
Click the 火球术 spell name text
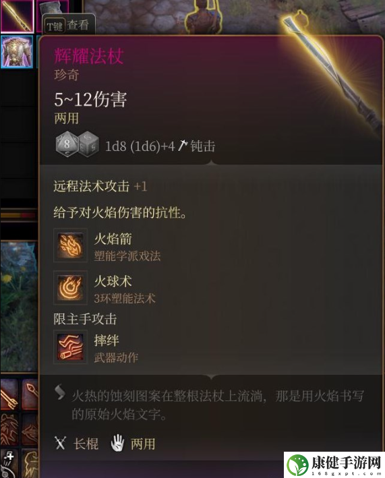113,281
